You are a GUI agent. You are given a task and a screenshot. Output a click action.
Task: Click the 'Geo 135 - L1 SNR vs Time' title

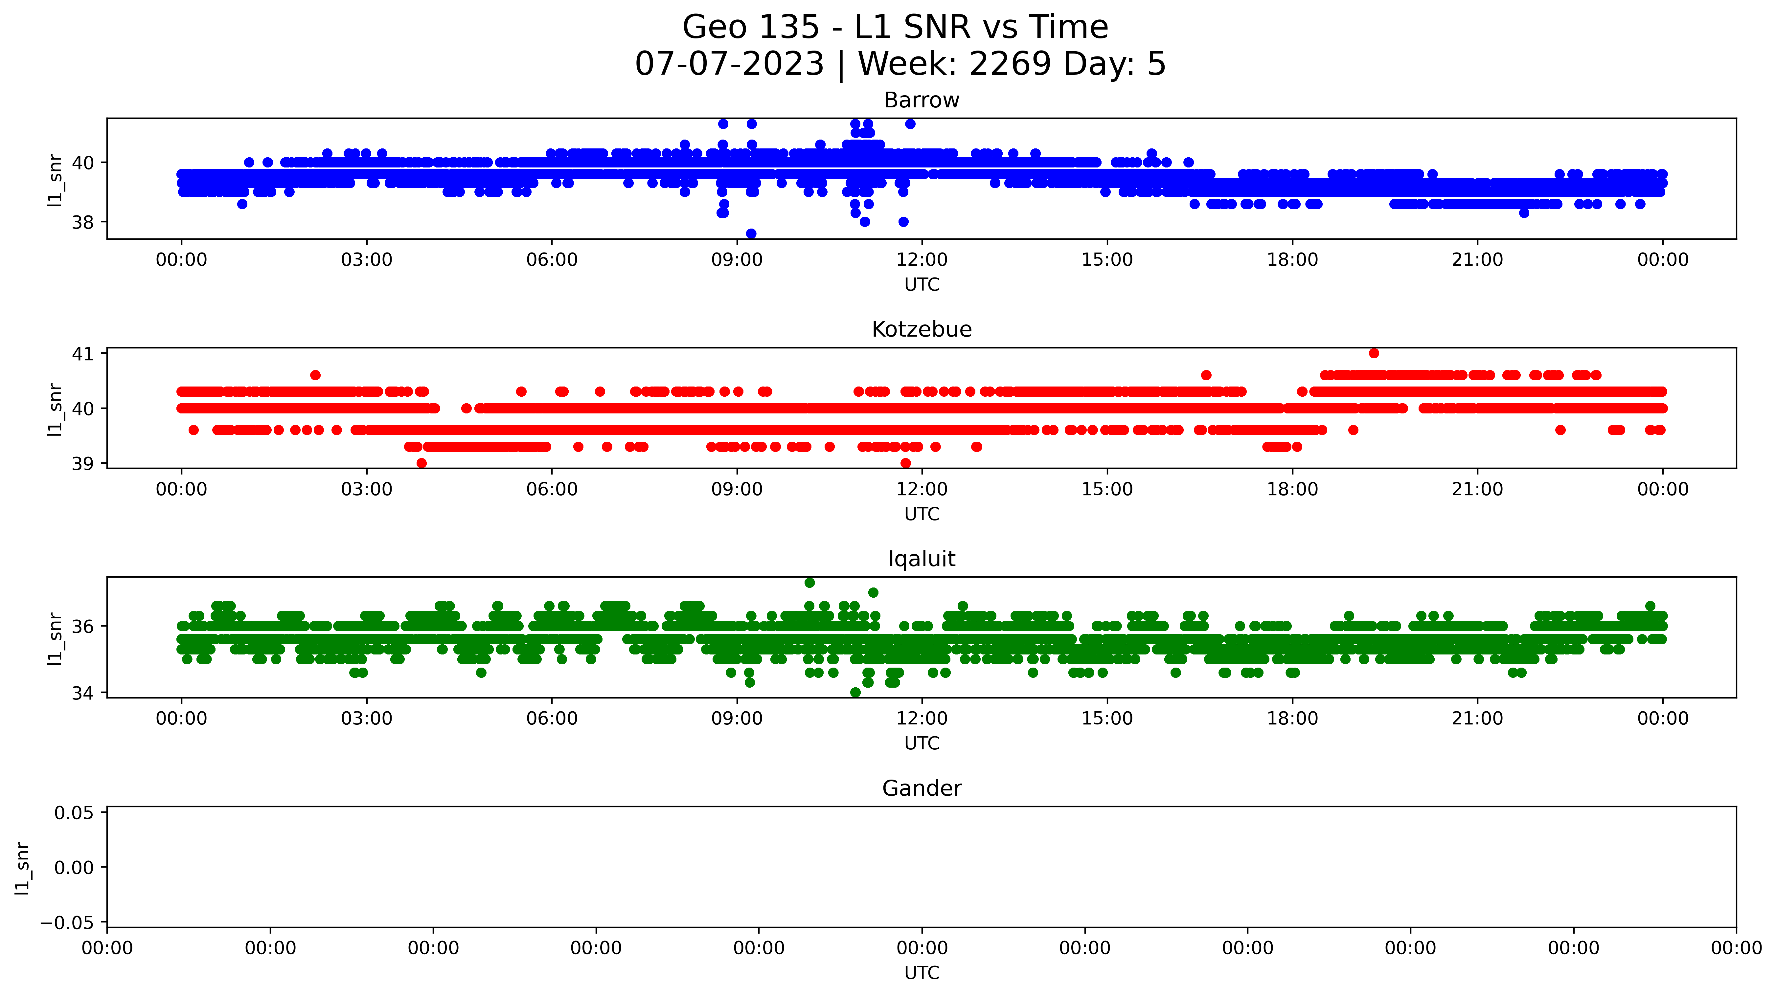pyautogui.click(x=895, y=28)
